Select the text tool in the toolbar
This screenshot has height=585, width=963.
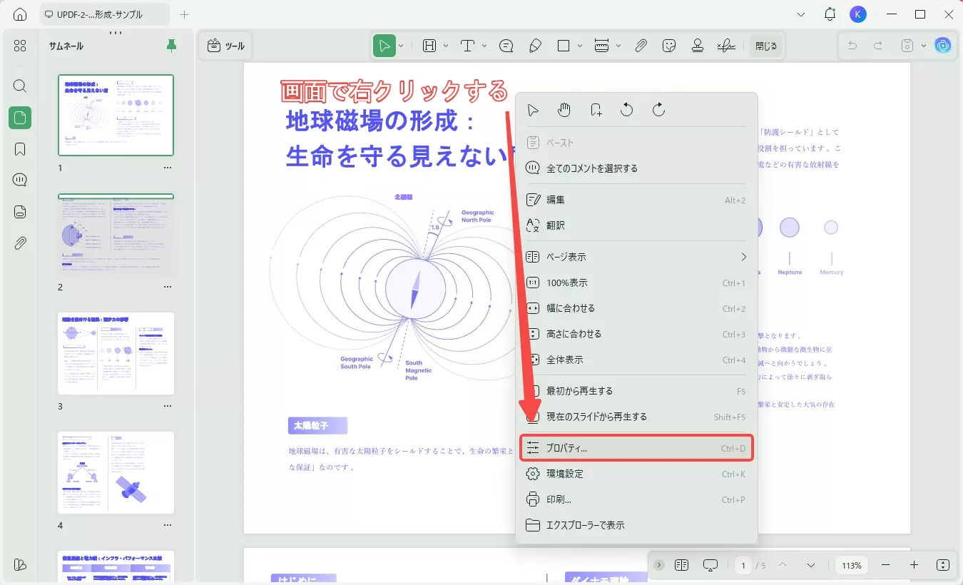tap(468, 45)
